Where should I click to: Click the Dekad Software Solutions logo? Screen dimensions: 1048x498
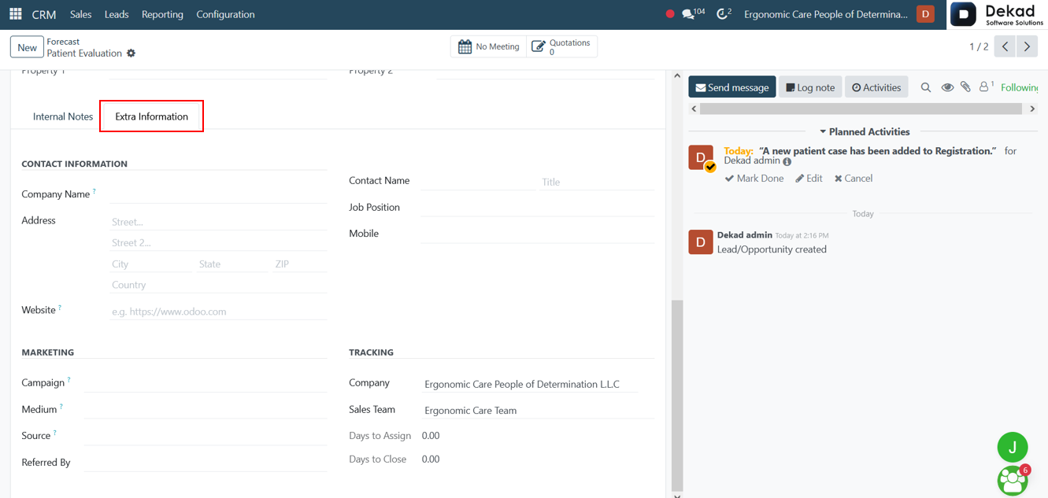(998, 14)
